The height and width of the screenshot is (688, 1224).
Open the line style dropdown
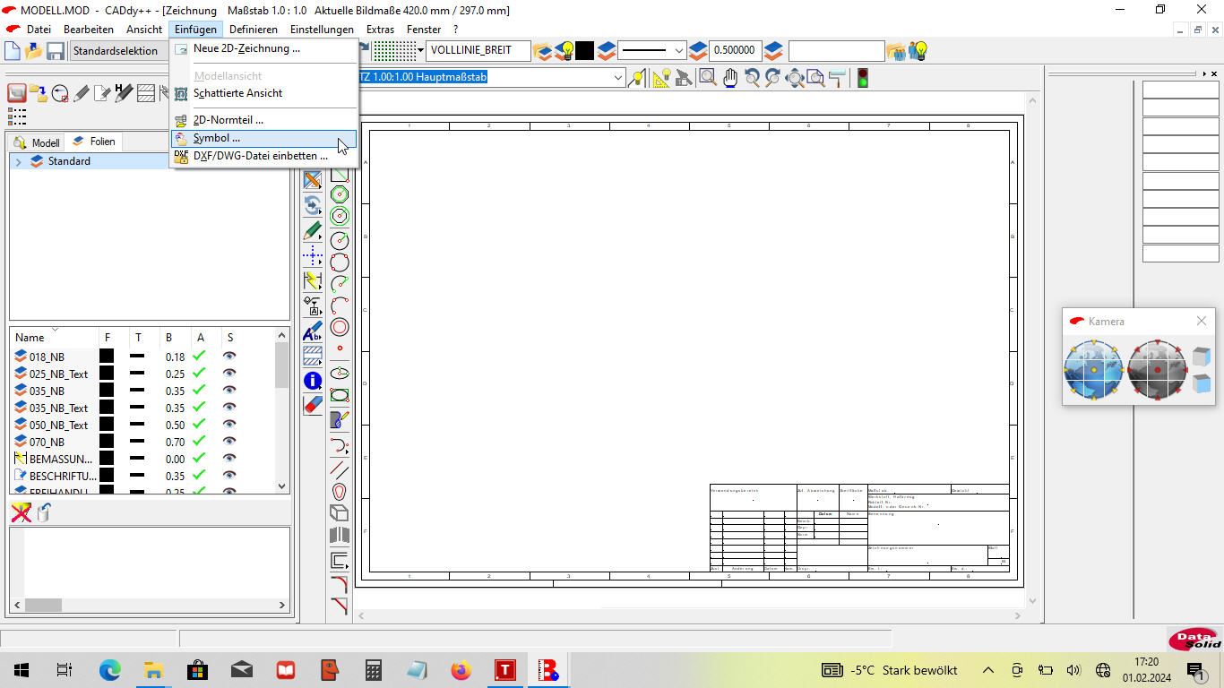point(678,51)
